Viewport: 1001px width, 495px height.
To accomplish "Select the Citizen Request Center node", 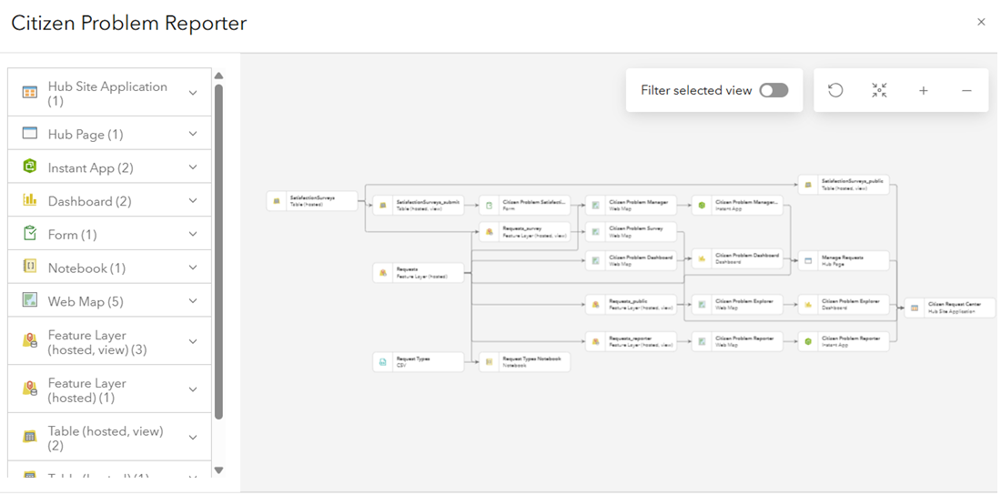I will pyautogui.click(x=949, y=308).
